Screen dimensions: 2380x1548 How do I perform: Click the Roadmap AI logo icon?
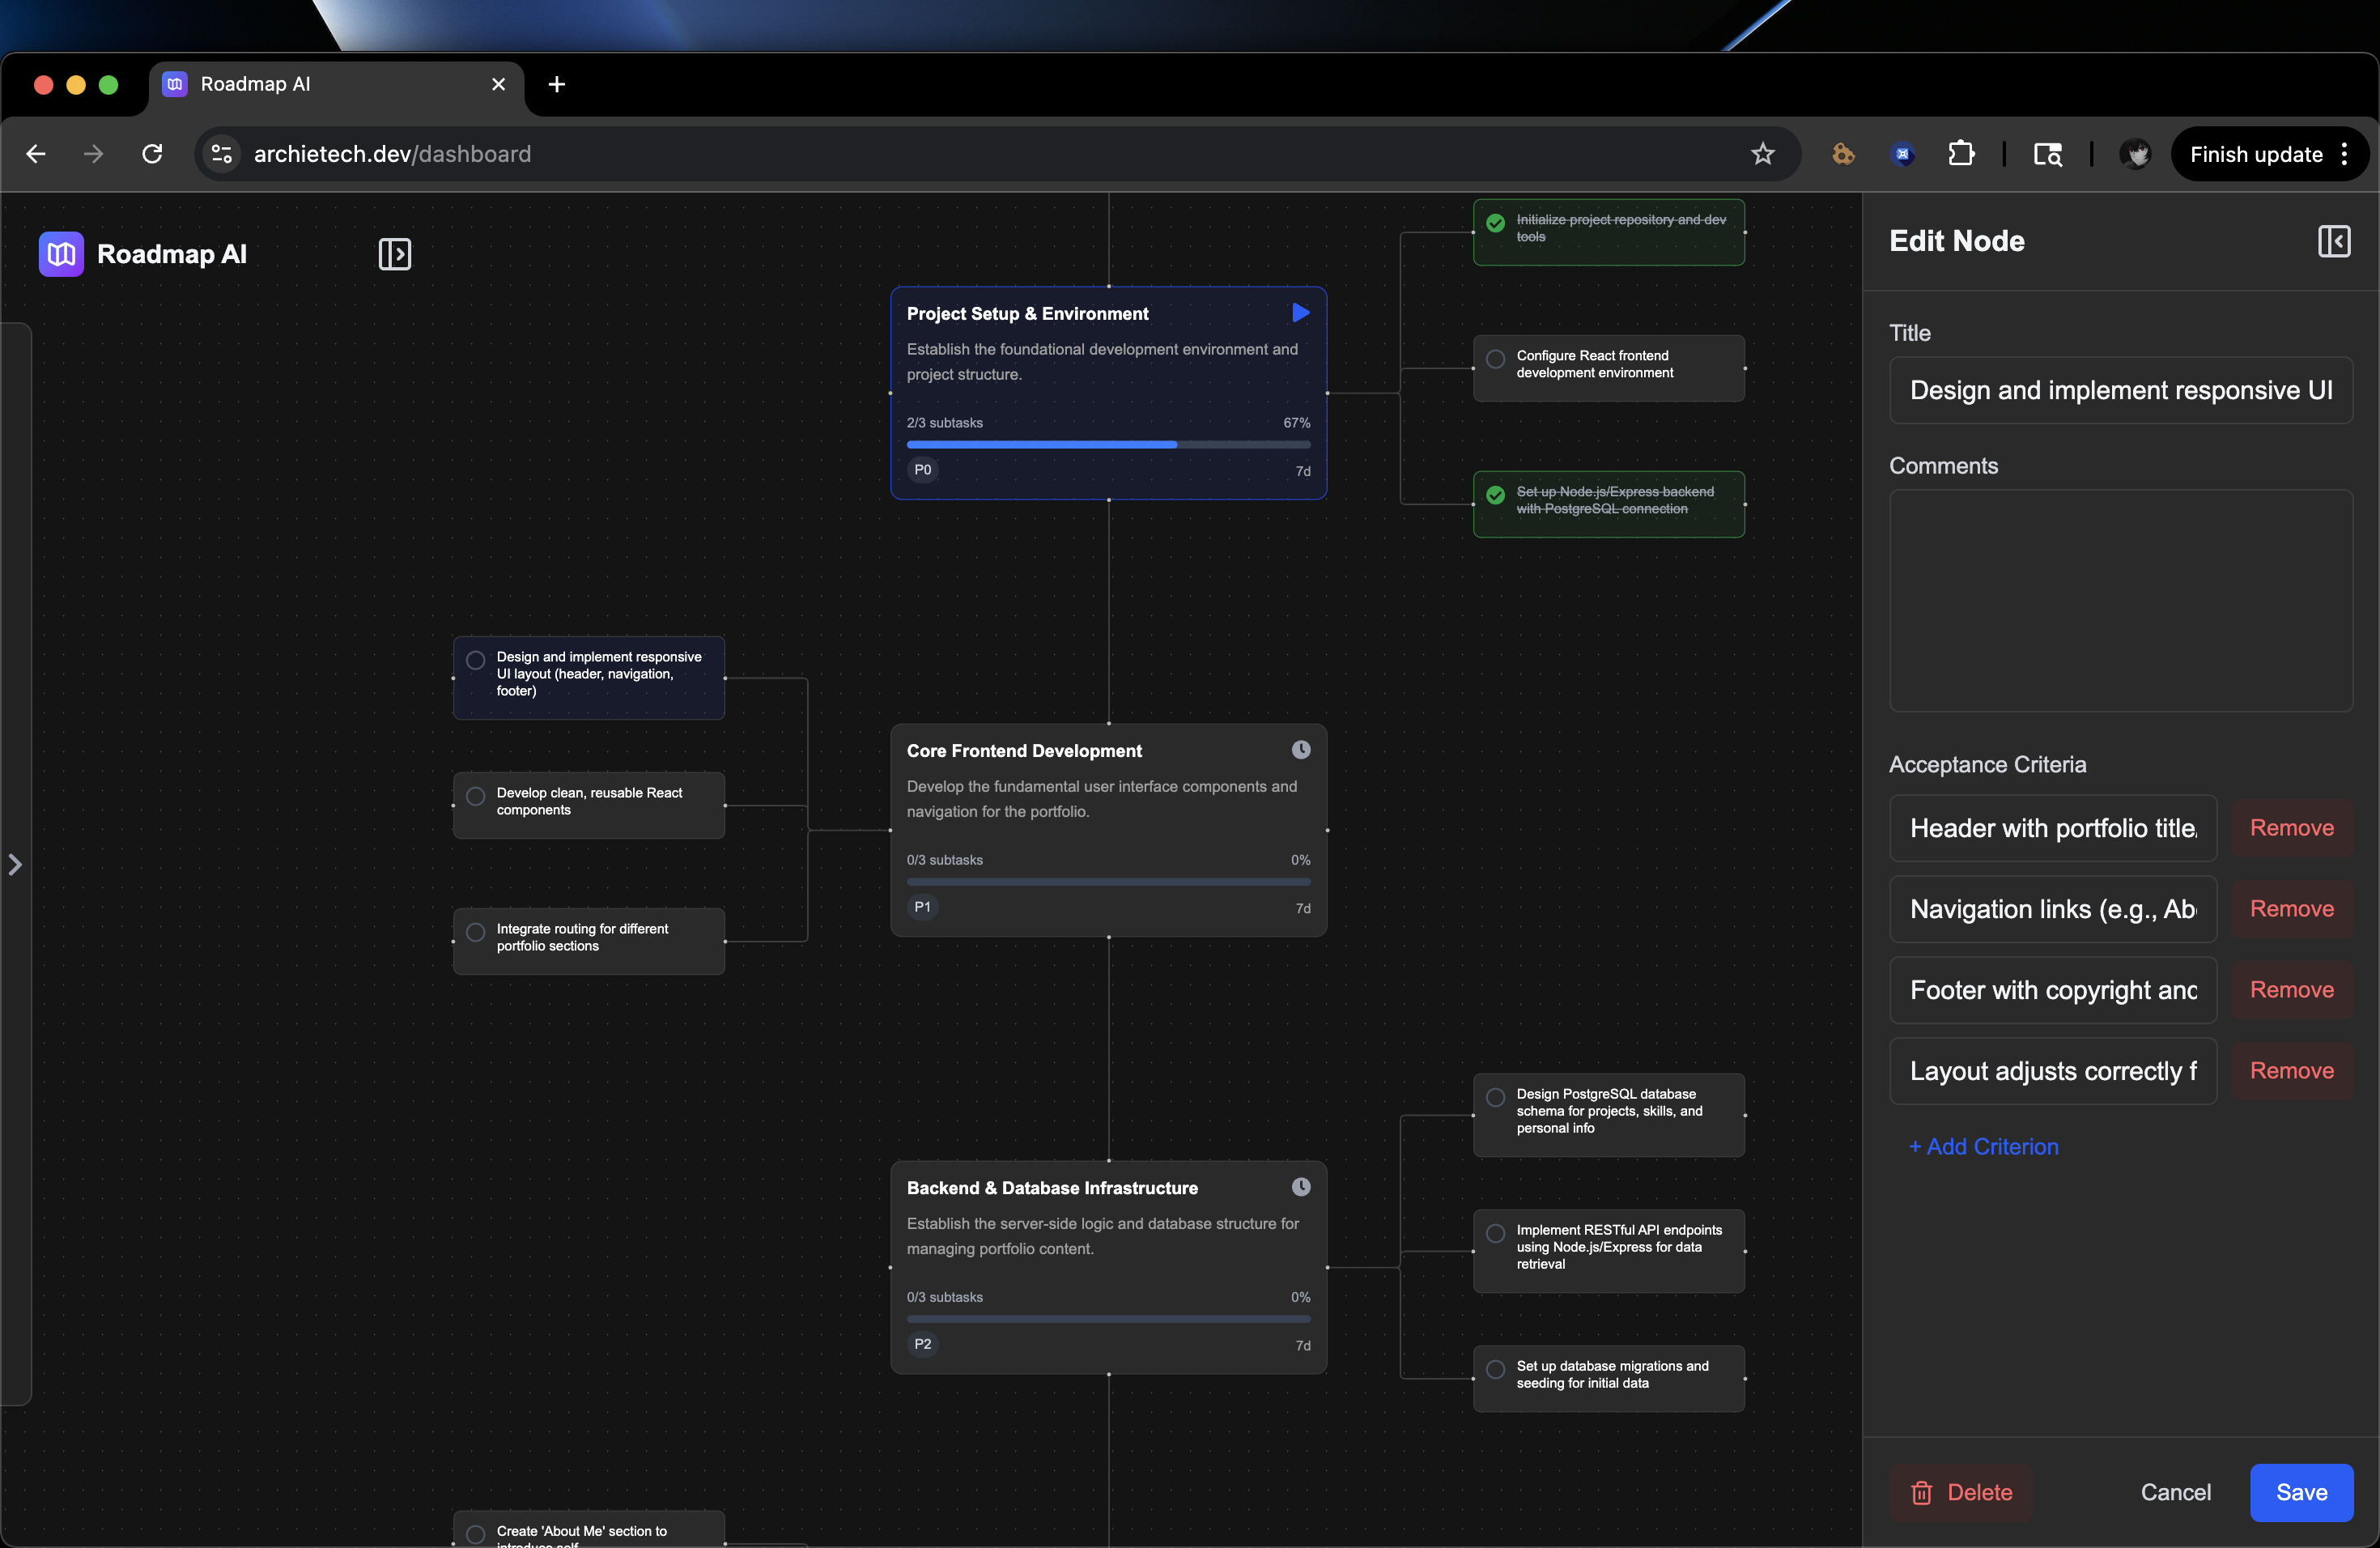pos(61,254)
